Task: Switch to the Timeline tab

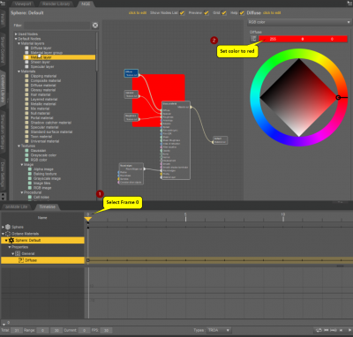Action: [47, 206]
